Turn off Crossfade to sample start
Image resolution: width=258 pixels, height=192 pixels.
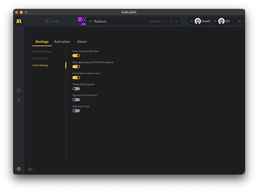point(76,78)
